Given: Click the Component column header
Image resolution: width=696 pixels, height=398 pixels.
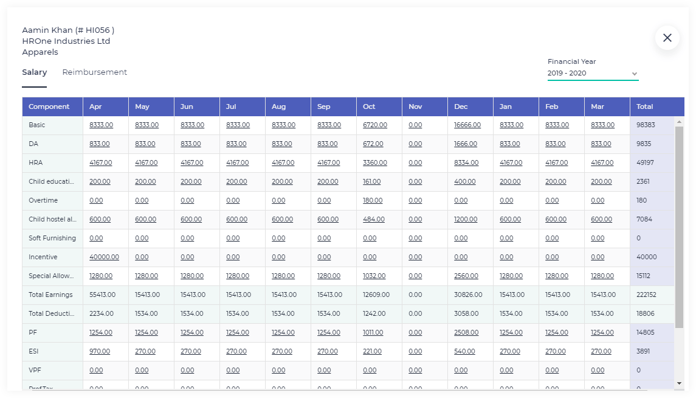Looking at the screenshot, I should coord(52,106).
